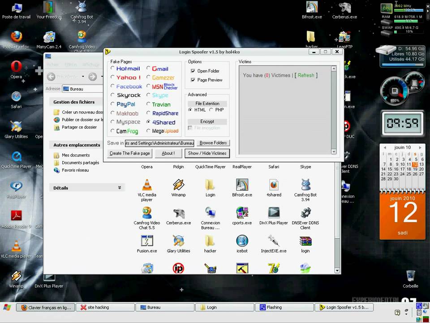
Task: Open the Précédente history dropdown arrow
Action: tap(83, 77)
